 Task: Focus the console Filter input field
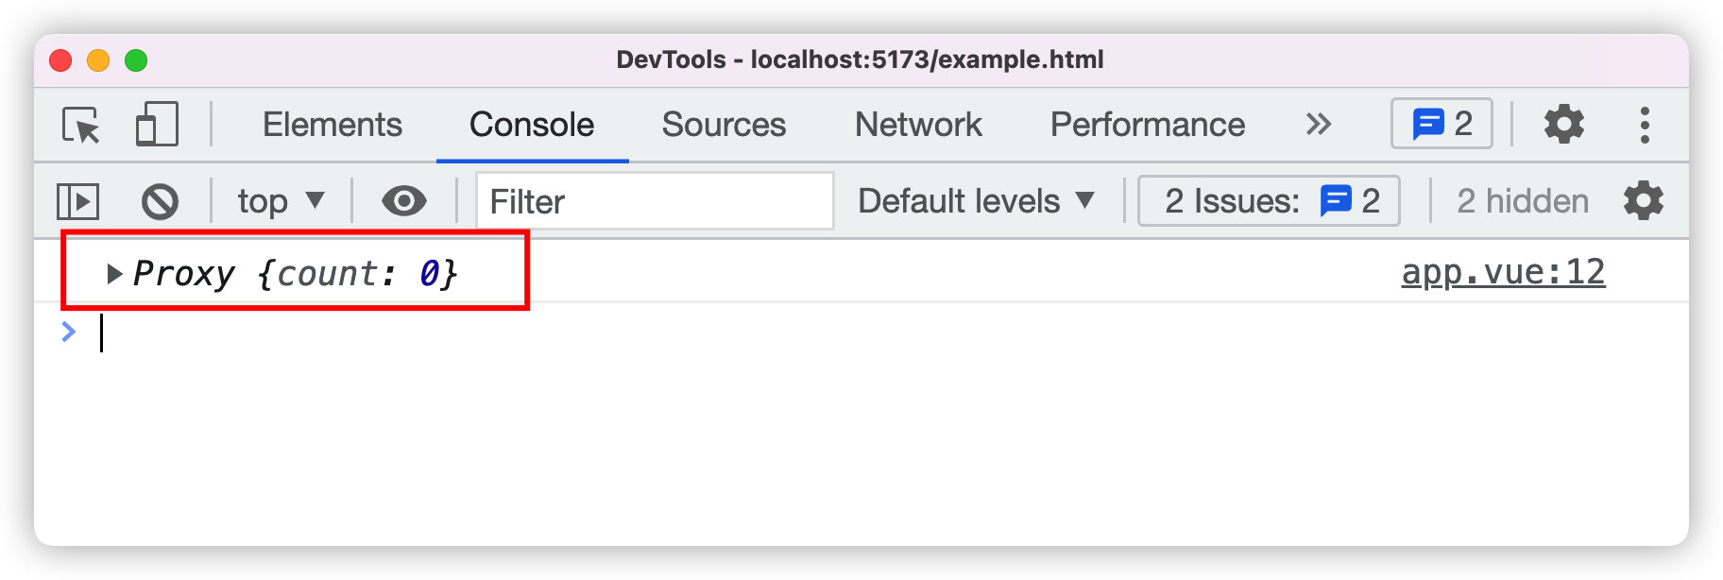coord(655,201)
